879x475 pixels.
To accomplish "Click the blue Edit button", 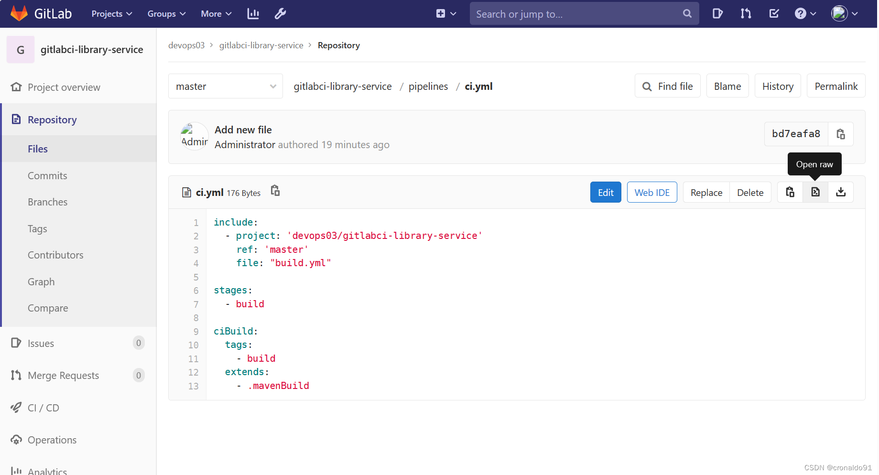I will point(606,192).
